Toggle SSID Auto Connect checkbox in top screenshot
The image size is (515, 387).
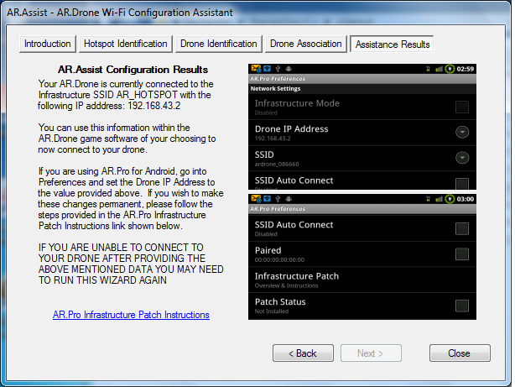pyautogui.click(x=462, y=184)
